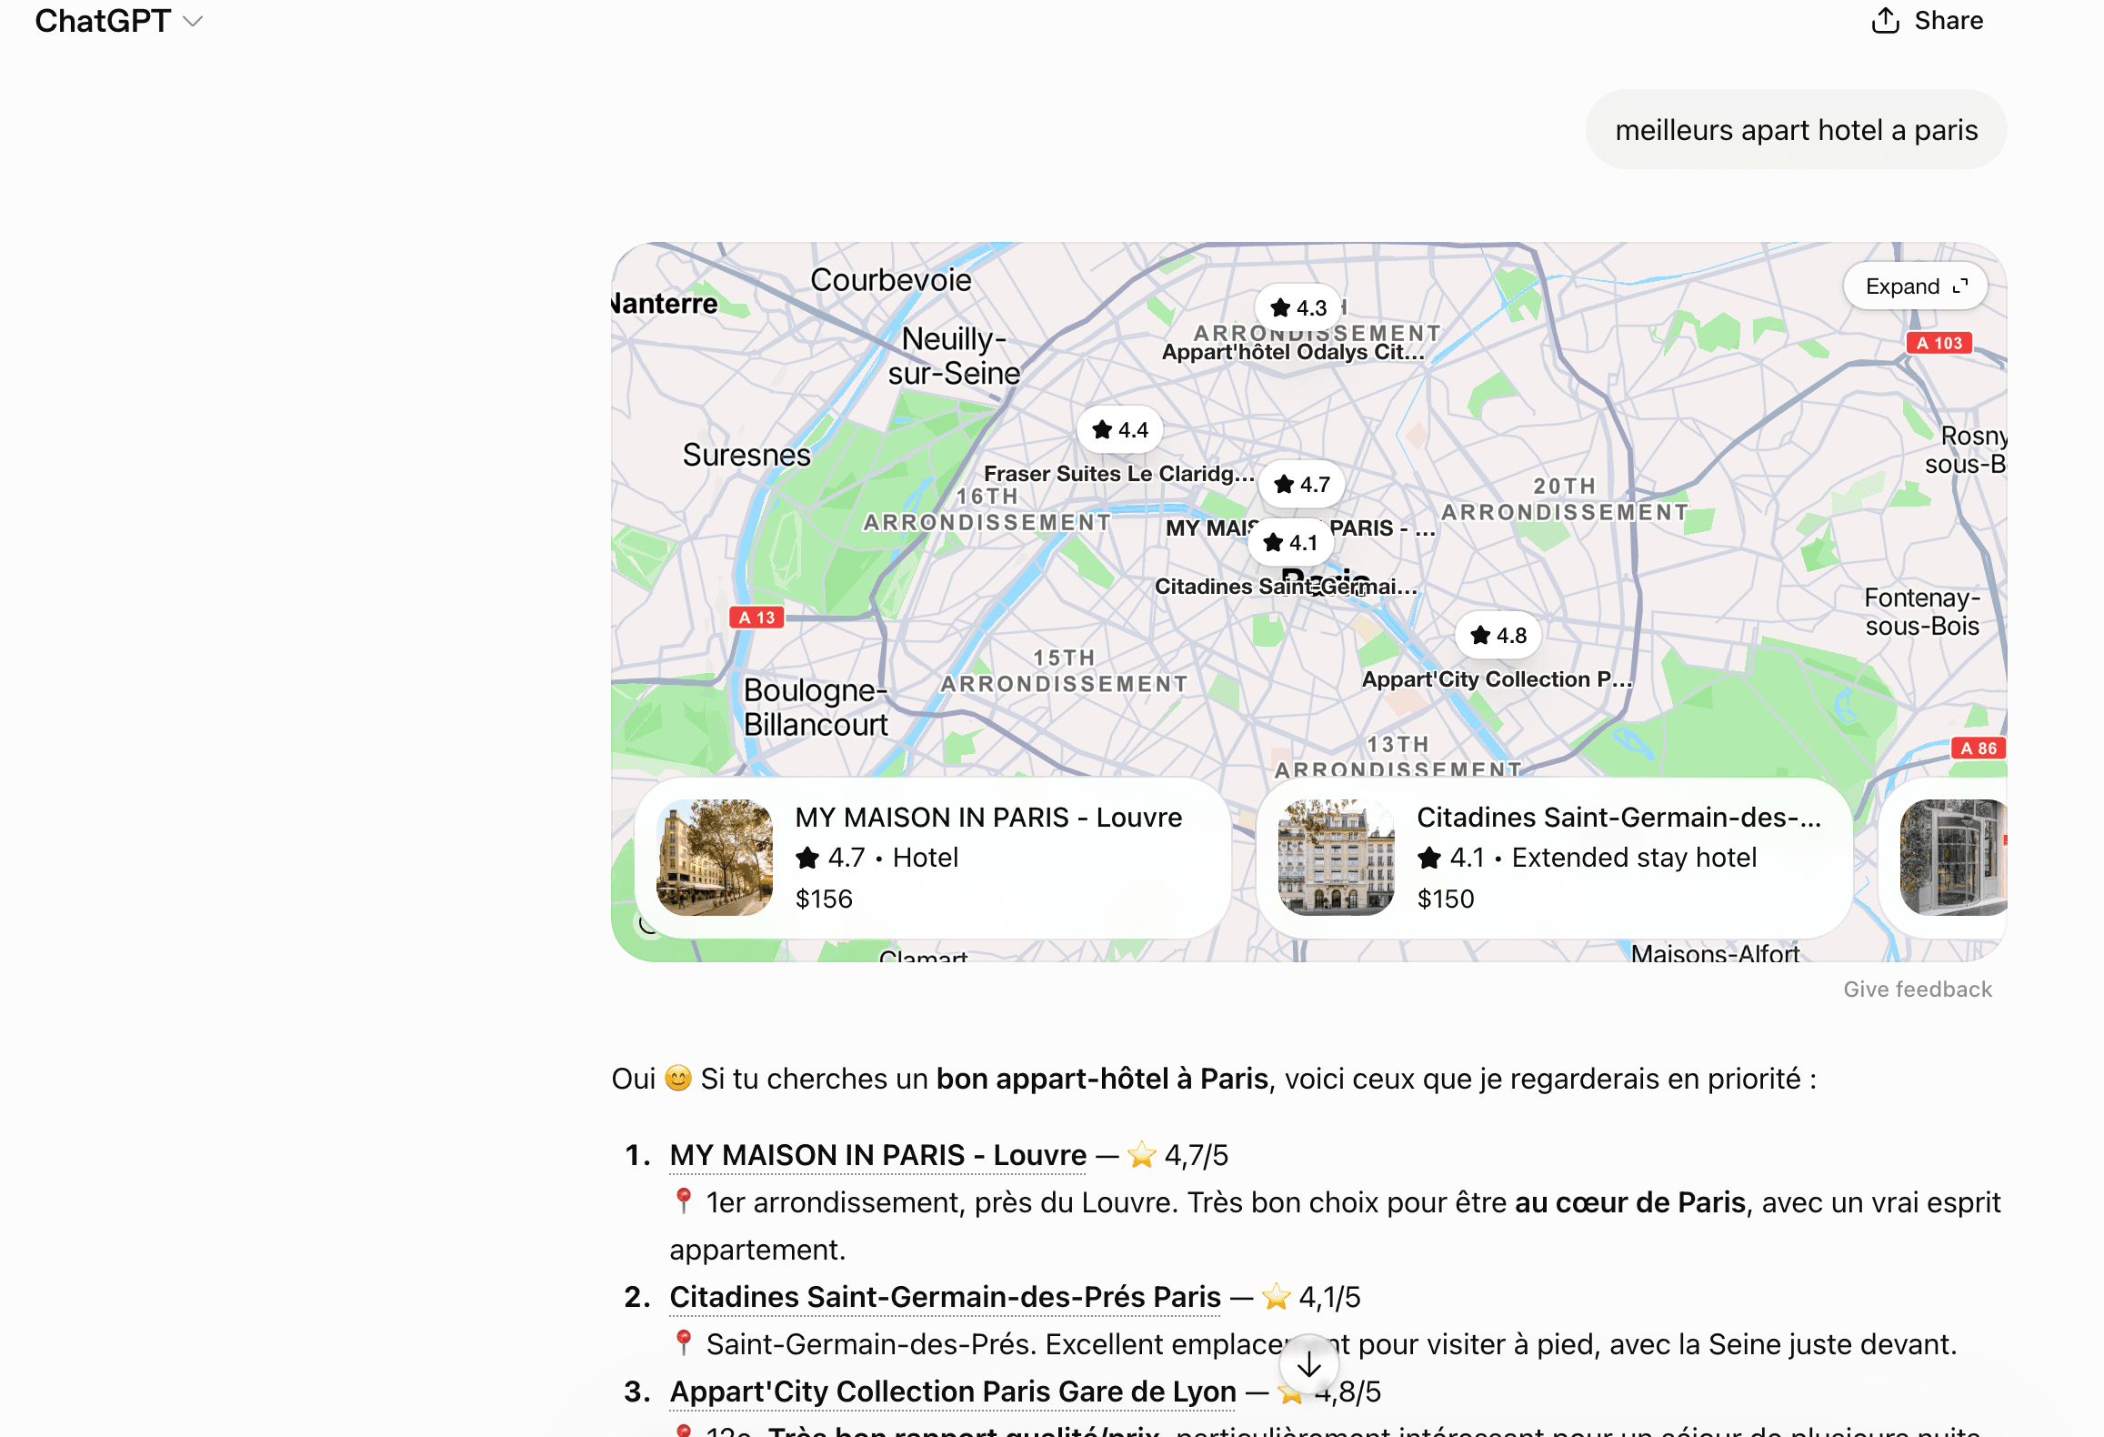
Task: Click the Citadines card building thumbnail
Action: click(x=1337, y=858)
